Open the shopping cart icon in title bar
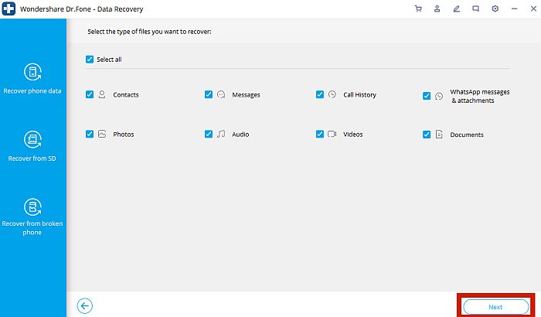Viewport: 541px width, 317px height. pyautogui.click(x=418, y=9)
